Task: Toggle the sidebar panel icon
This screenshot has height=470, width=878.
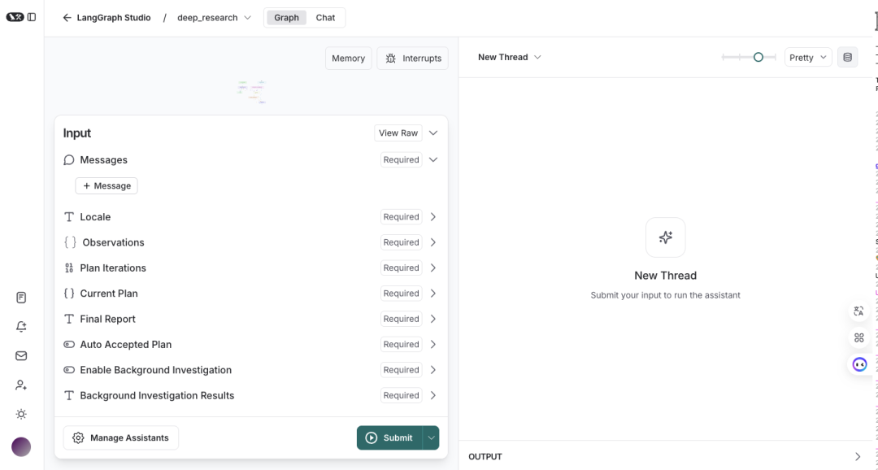Action: pos(32,17)
